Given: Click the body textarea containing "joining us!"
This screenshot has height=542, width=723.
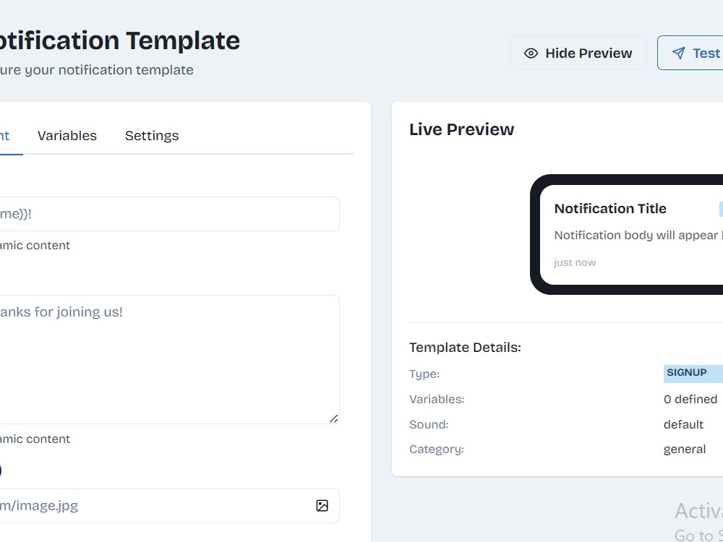Looking at the screenshot, I should click(168, 359).
